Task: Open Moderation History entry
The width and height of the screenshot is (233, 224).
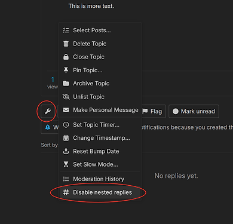Action: coord(100,179)
